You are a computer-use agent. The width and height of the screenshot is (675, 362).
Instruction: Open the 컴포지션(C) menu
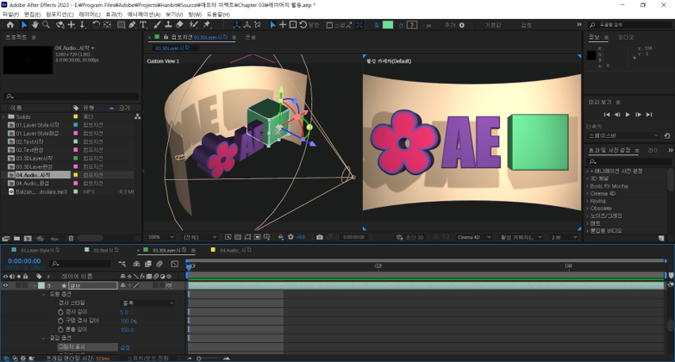[60, 14]
